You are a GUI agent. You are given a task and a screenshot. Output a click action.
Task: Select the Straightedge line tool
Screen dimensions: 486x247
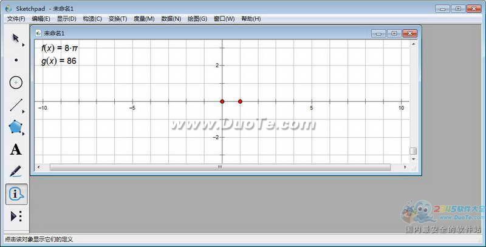[16, 105]
